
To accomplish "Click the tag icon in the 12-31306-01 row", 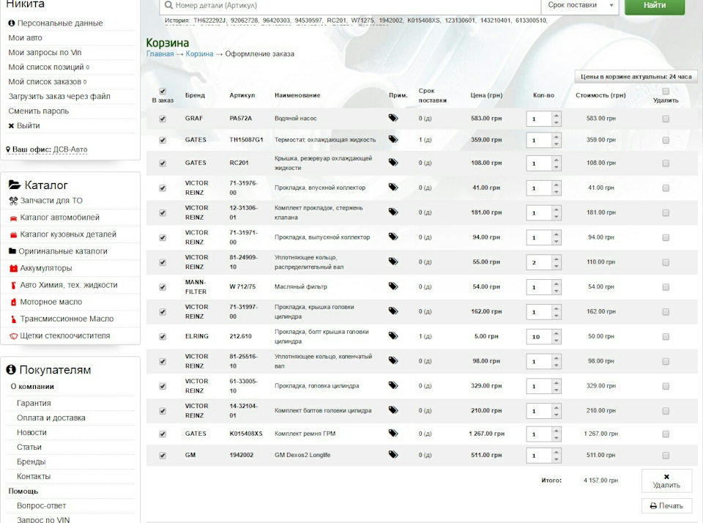I will [x=393, y=212].
